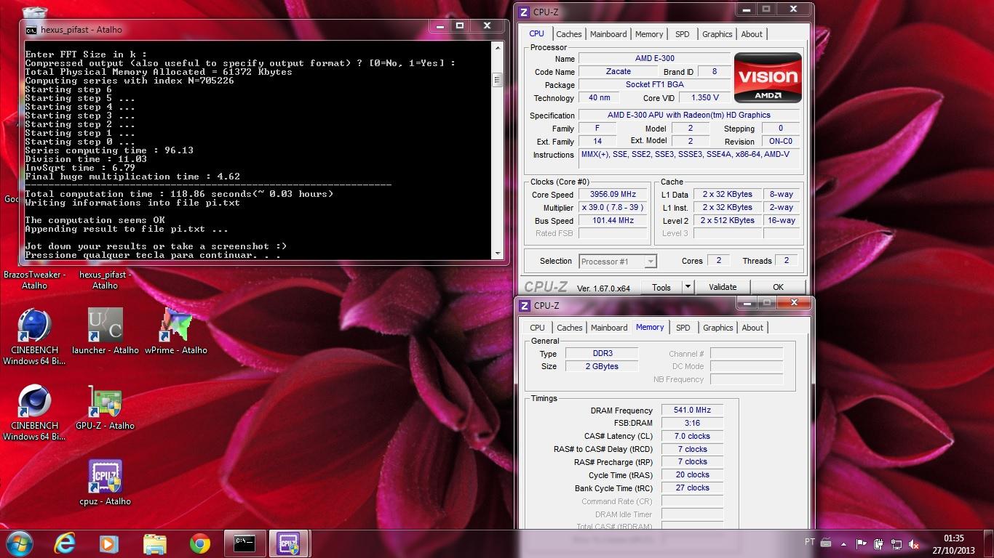Switch to Memory tab in the CPU-Z processor window
The width and height of the screenshot is (994, 558).
pyautogui.click(x=649, y=34)
